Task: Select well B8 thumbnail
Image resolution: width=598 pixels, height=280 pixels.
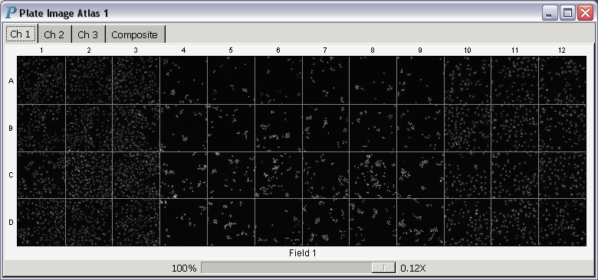Action: [x=373, y=128]
